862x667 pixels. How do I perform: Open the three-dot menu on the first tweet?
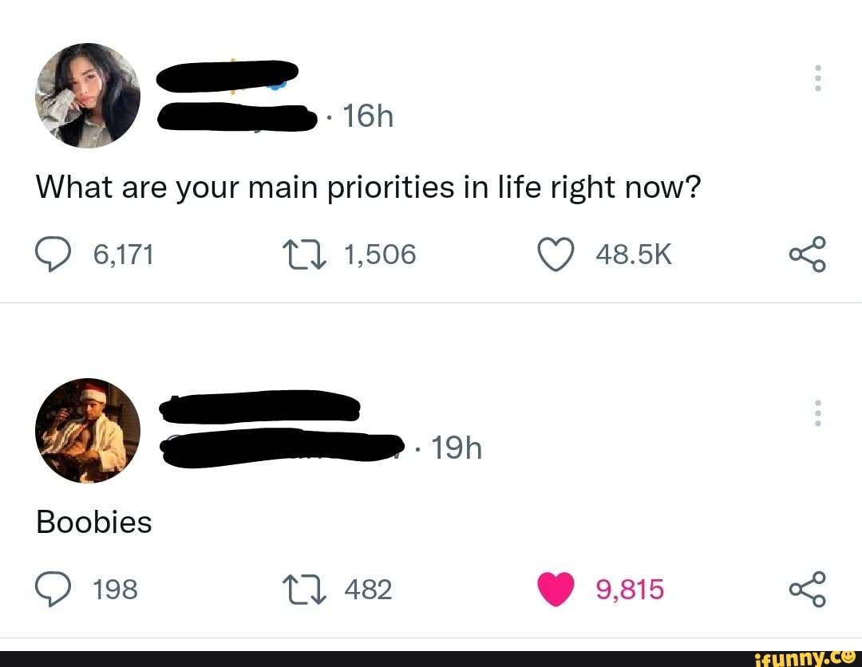[x=817, y=77]
